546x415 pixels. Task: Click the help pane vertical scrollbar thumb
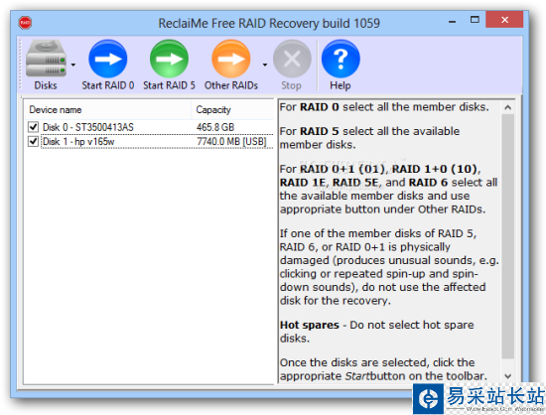click(x=507, y=236)
